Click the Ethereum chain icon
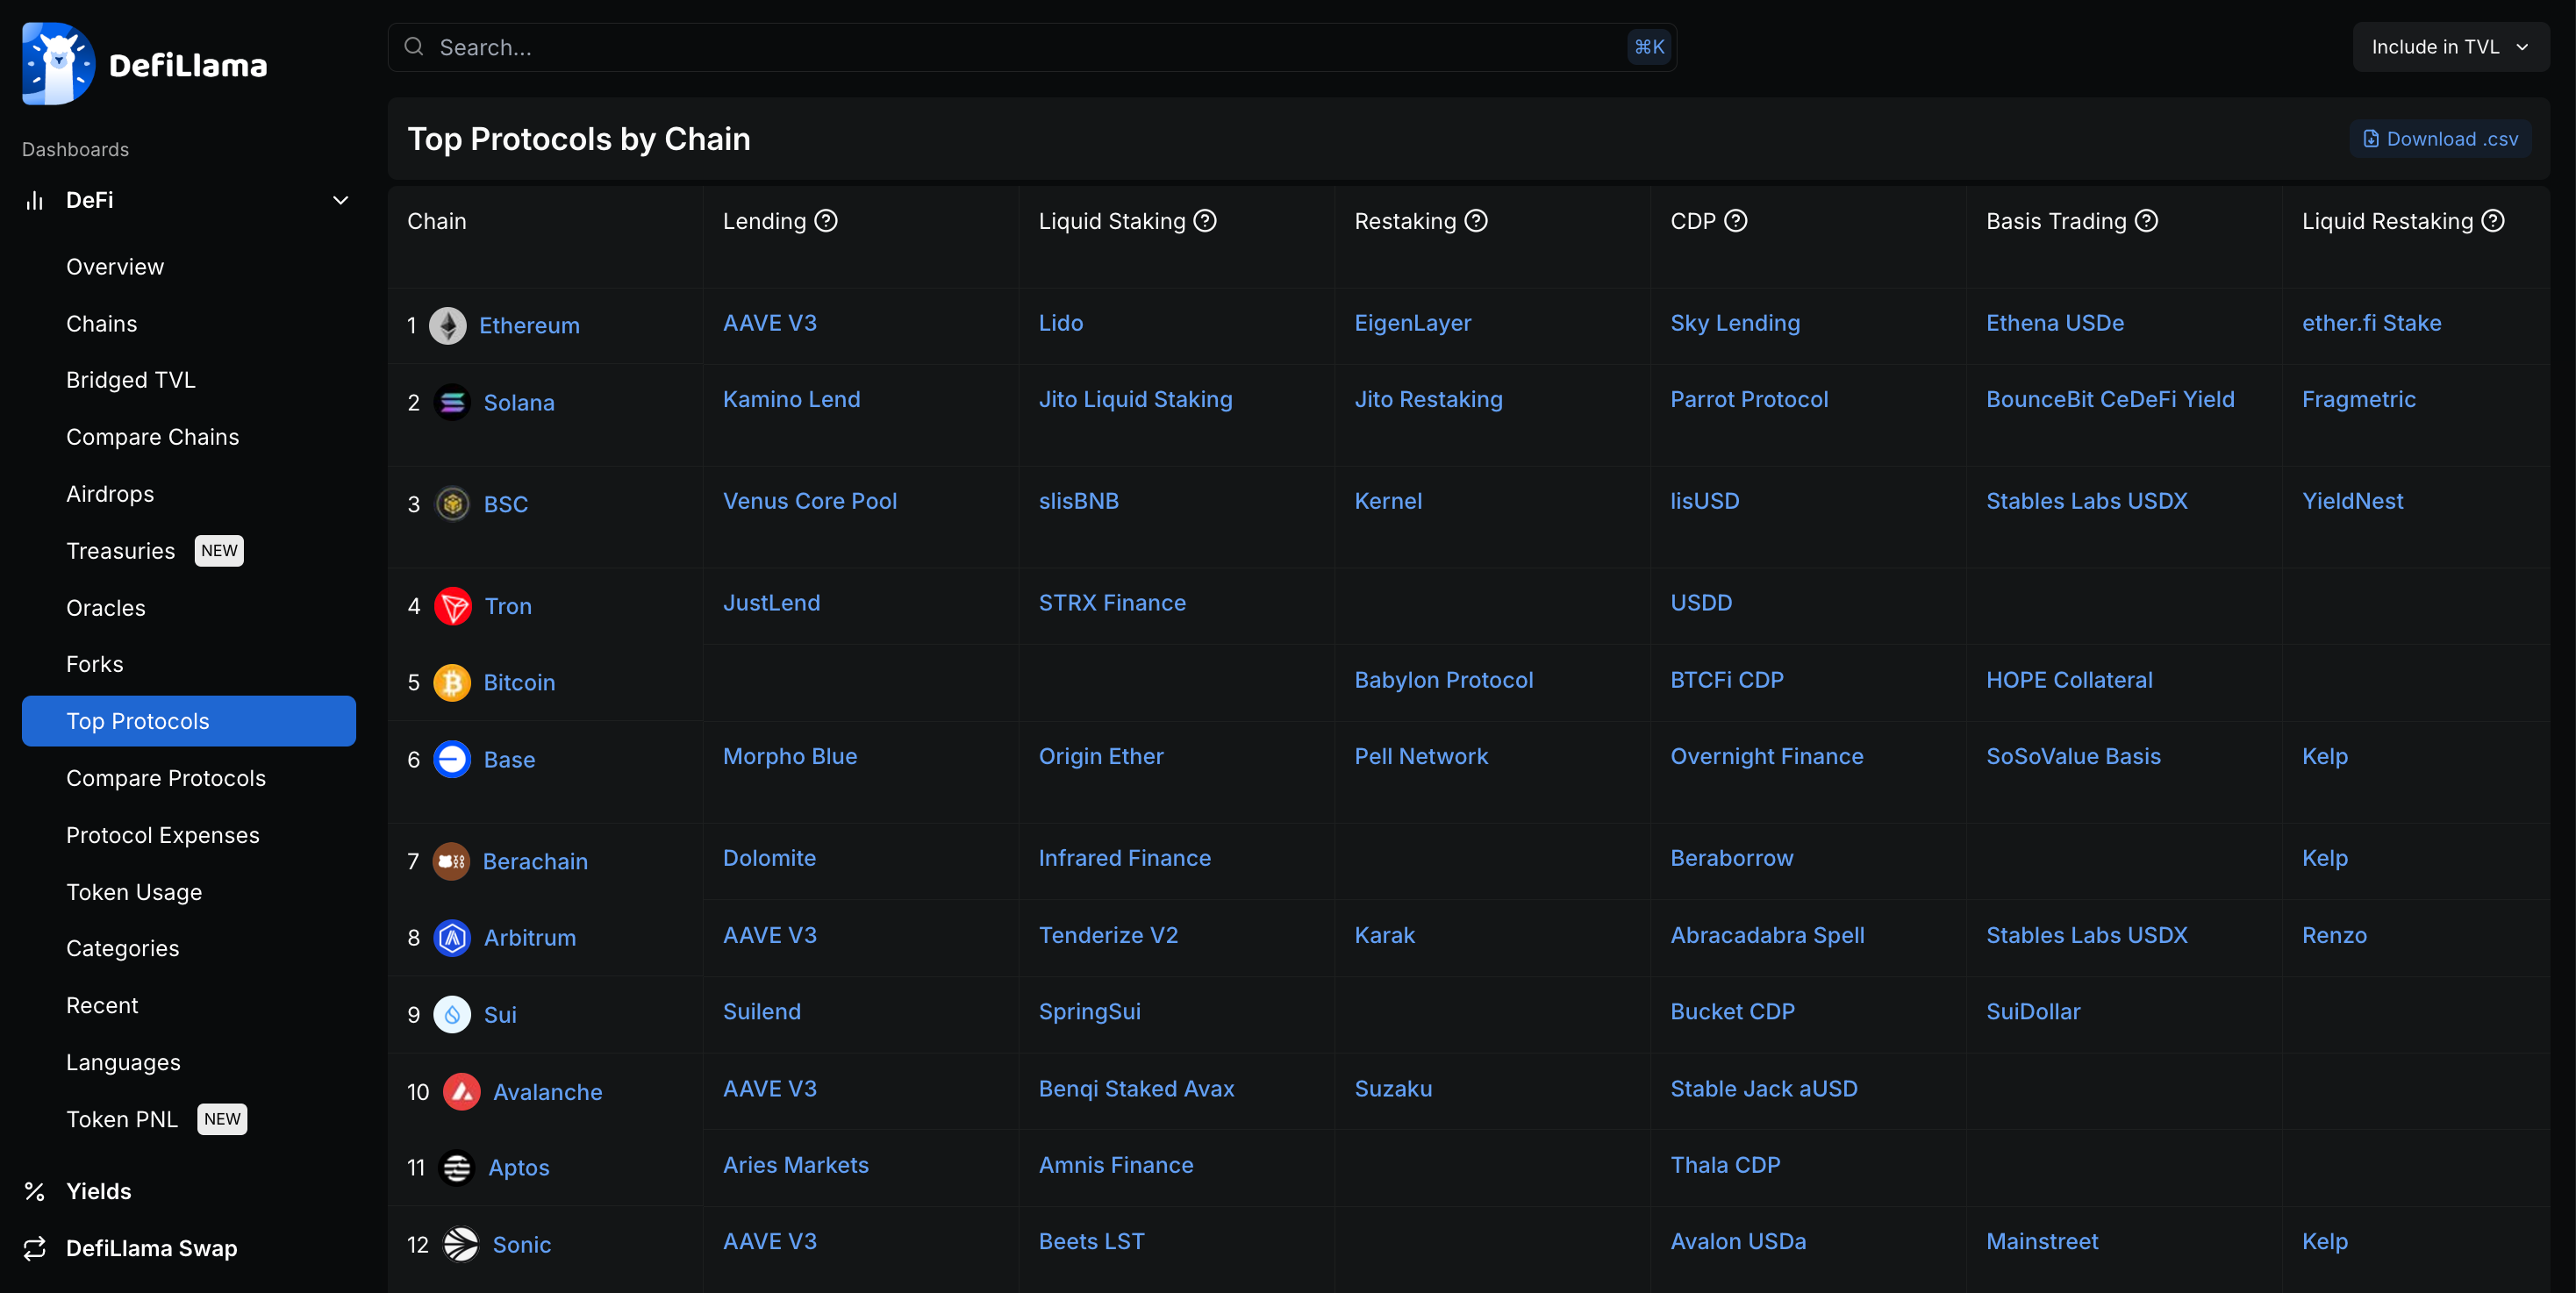 tap(447, 325)
